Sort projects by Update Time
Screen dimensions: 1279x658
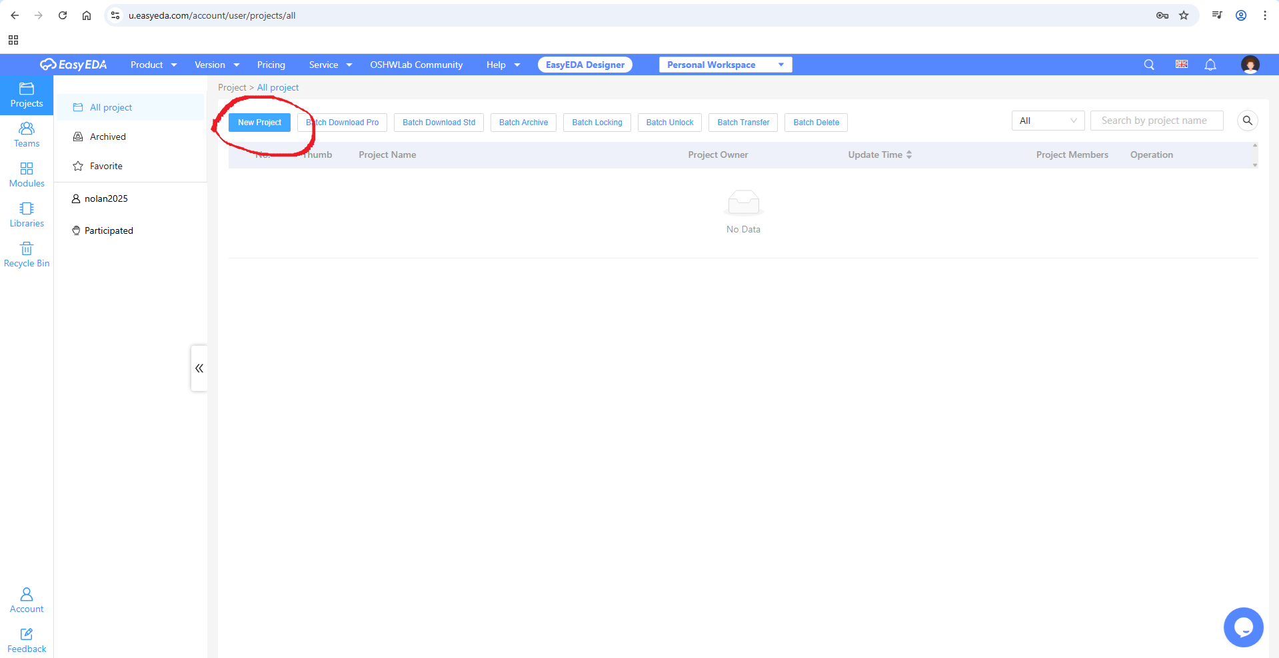click(880, 155)
